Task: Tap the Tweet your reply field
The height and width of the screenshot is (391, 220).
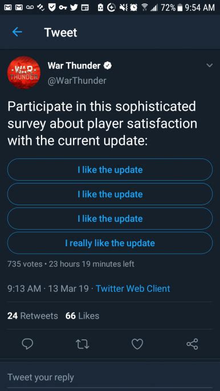Action: click(110, 377)
